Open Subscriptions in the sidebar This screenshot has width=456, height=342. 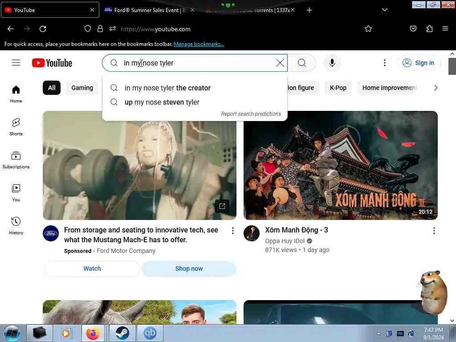16,160
